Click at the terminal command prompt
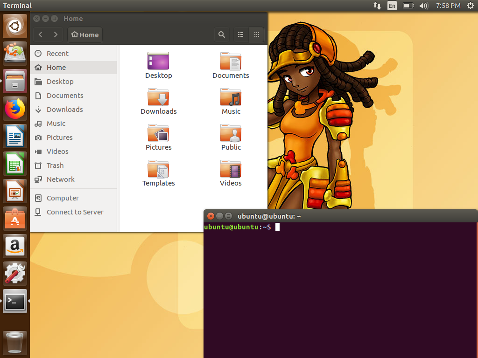 pyautogui.click(x=277, y=227)
